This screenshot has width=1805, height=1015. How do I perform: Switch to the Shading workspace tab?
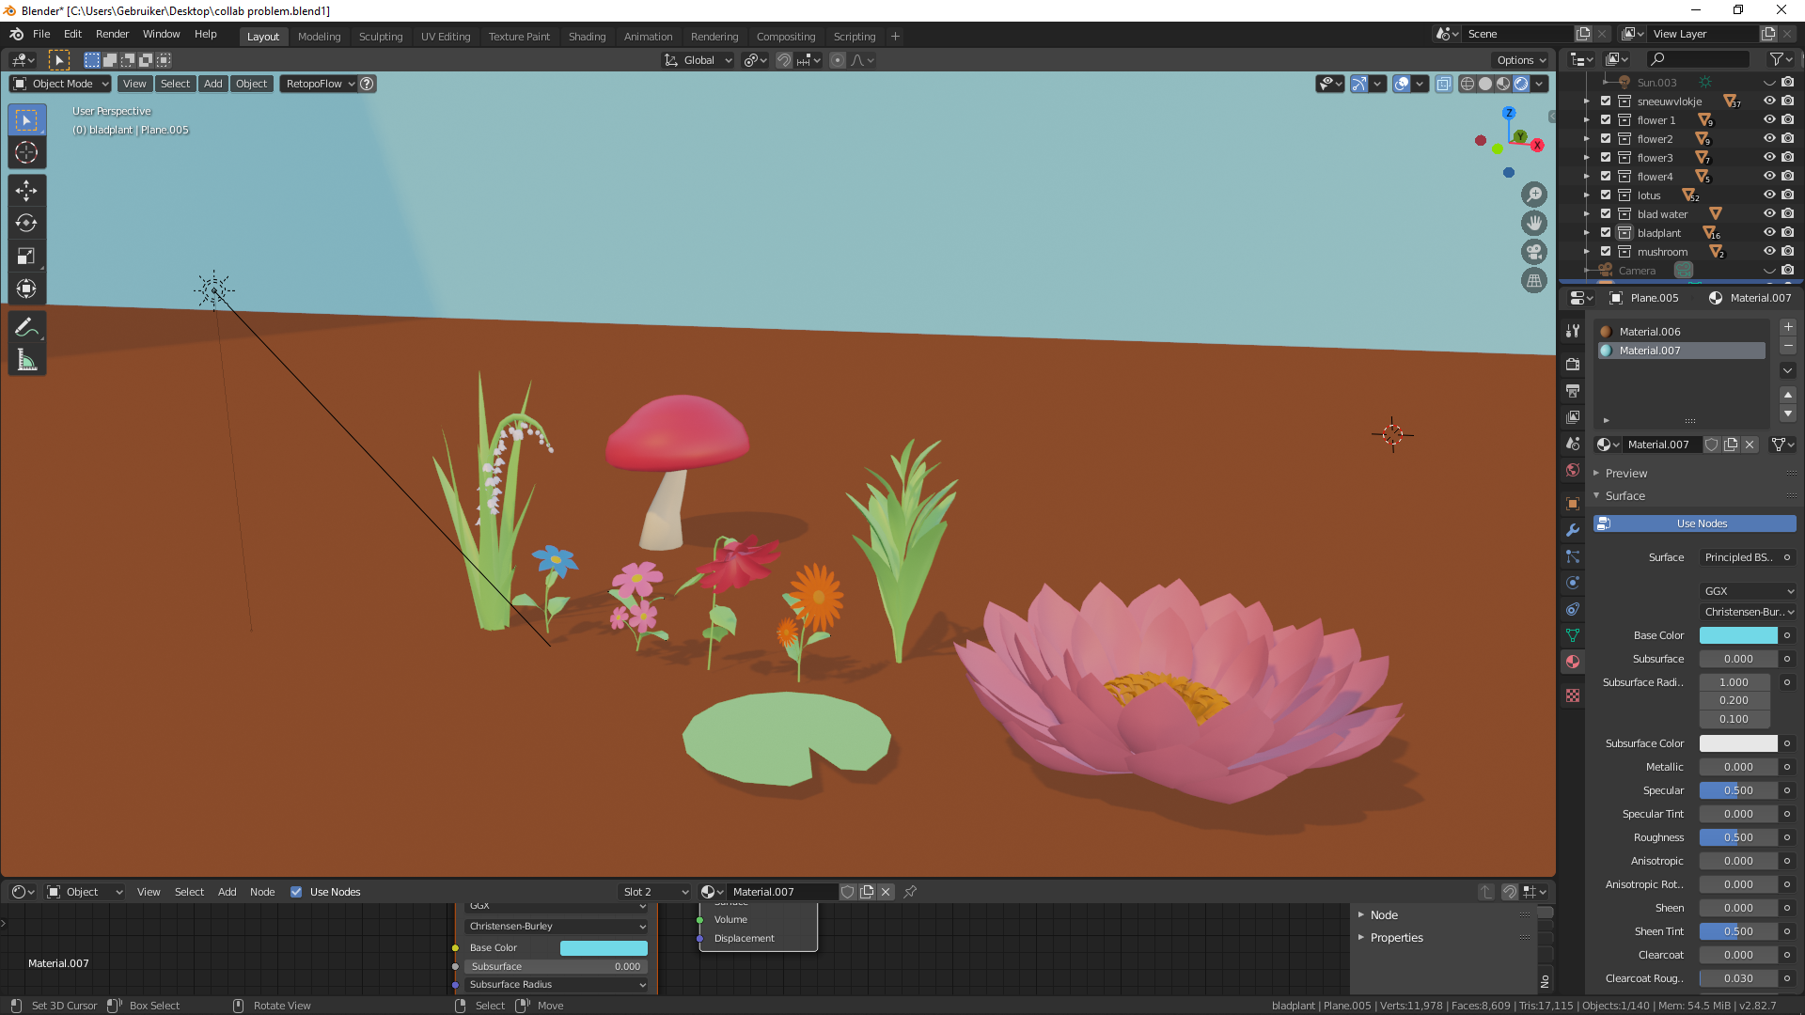tap(587, 37)
